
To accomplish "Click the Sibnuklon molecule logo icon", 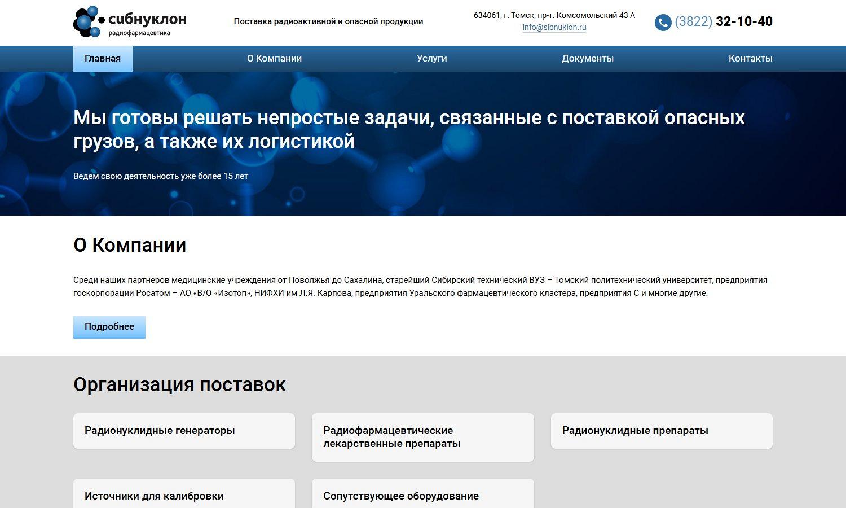I will pos(89,22).
